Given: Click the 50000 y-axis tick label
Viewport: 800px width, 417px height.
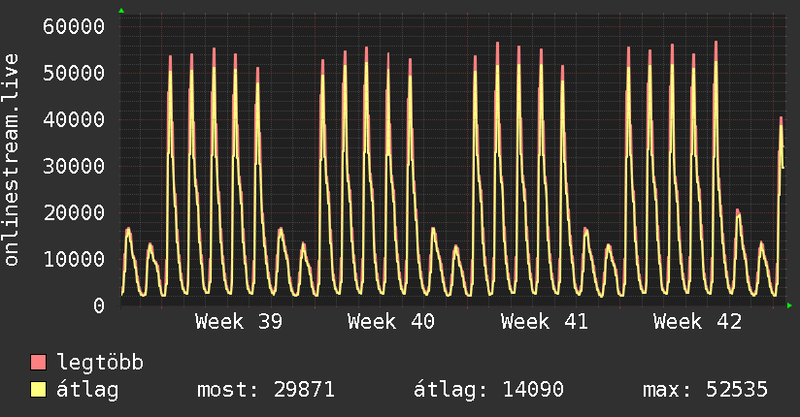Looking at the screenshot, I should [74, 73].
